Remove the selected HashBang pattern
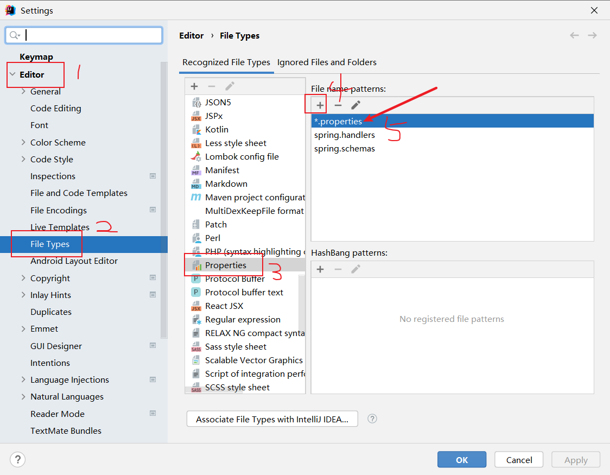This screenshot has width=610, height=475. point(338,269)
